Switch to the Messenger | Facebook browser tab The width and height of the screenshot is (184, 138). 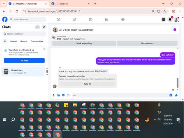coord(28,4)
